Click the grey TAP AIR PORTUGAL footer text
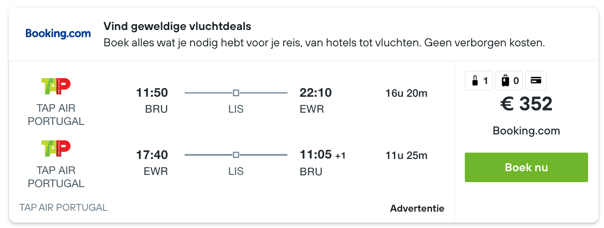The image size is (604, 228). (63, 208)
